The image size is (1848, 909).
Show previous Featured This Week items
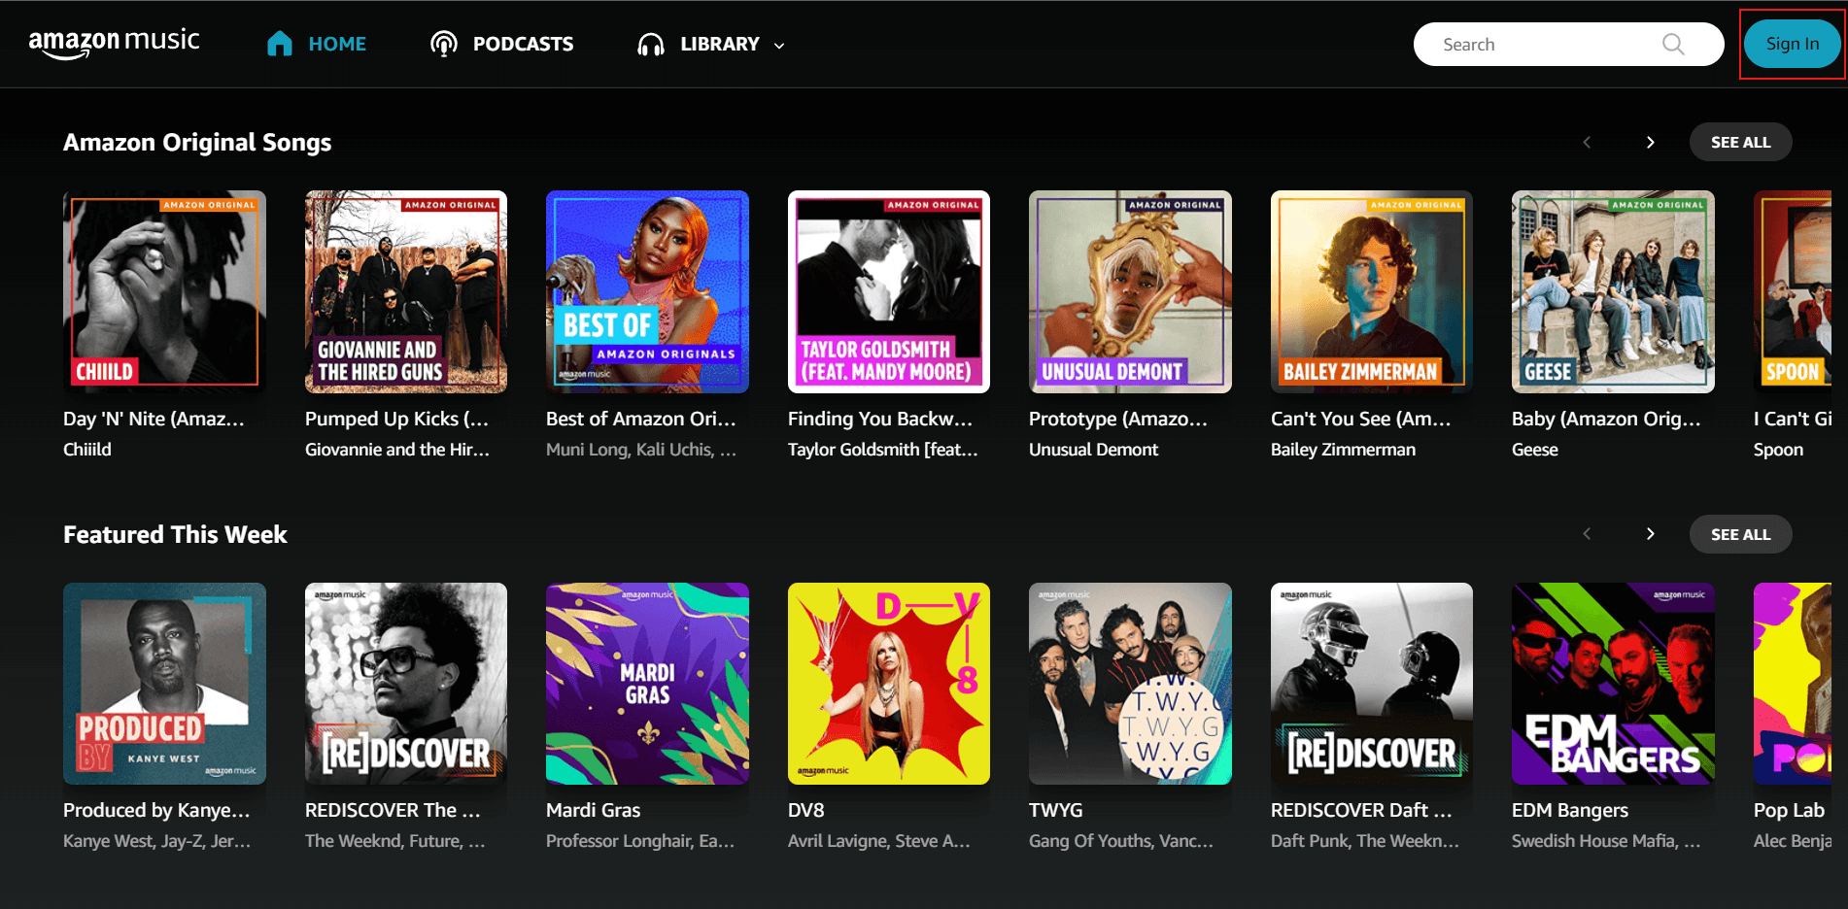[1587, 534]
